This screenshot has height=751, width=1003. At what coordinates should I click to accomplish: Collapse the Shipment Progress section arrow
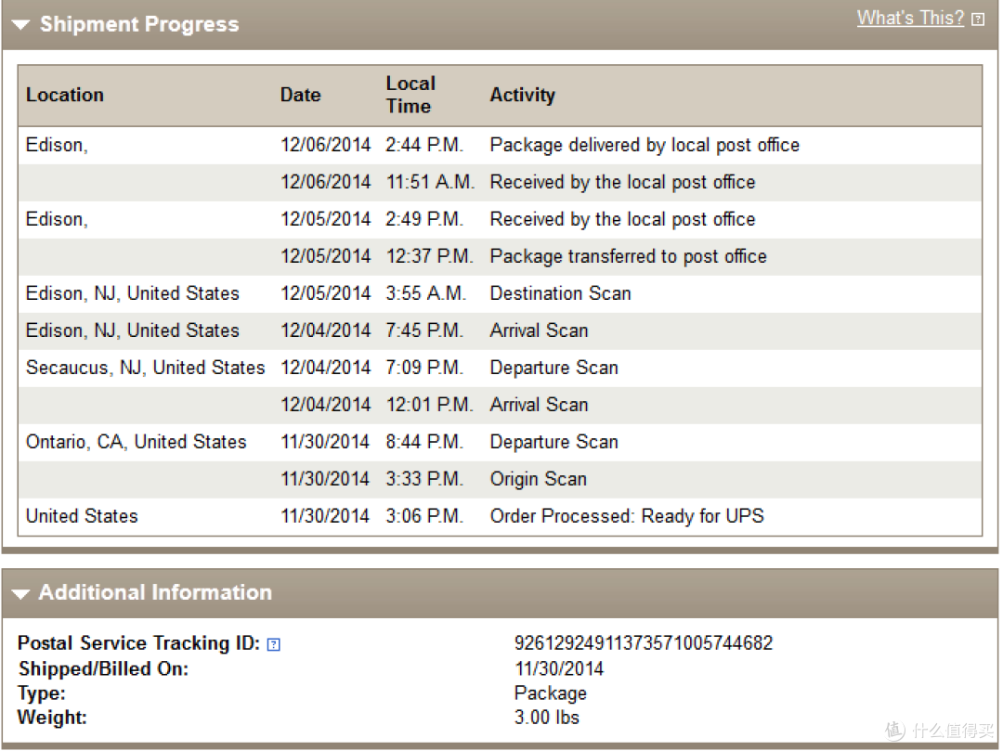click(20, 25)
